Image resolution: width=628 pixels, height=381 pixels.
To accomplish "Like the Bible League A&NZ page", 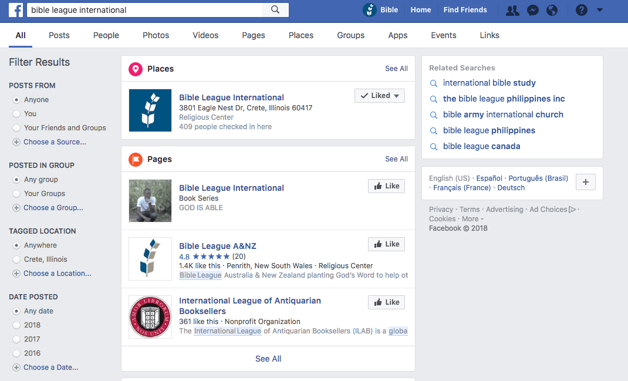I will point(387,244).
